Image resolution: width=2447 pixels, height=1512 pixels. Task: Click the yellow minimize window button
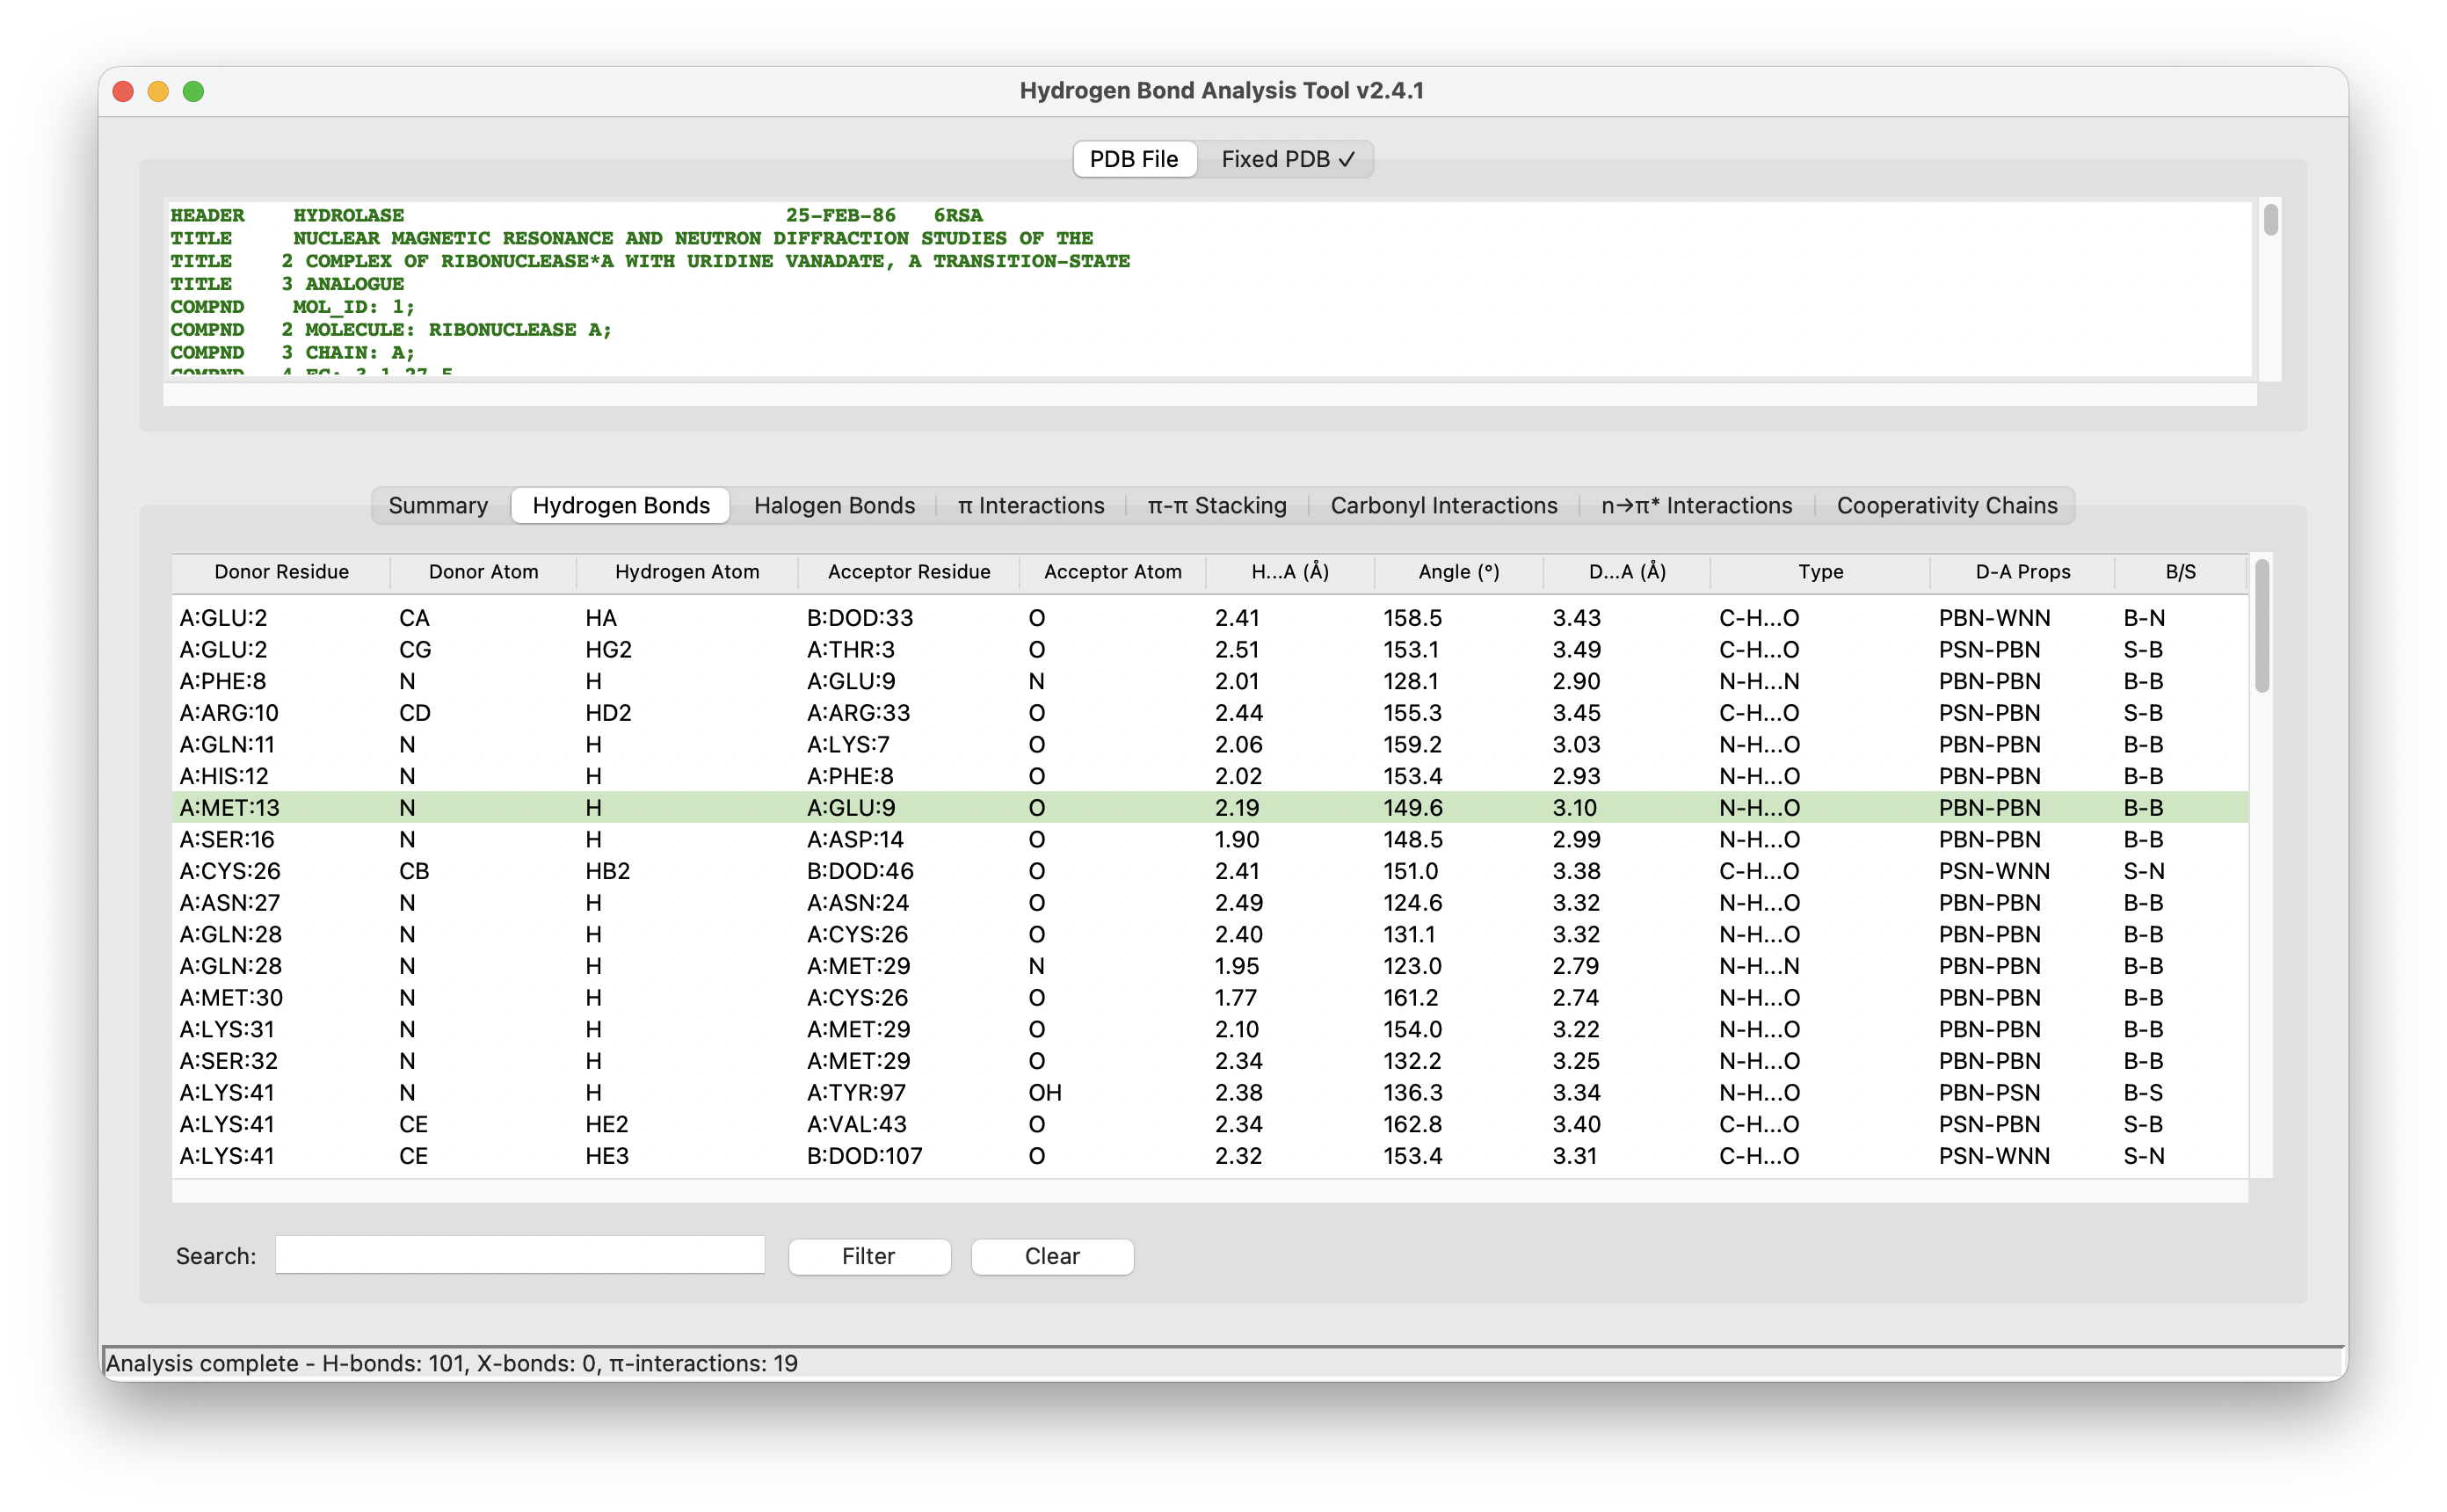click(x=158, y=91)
